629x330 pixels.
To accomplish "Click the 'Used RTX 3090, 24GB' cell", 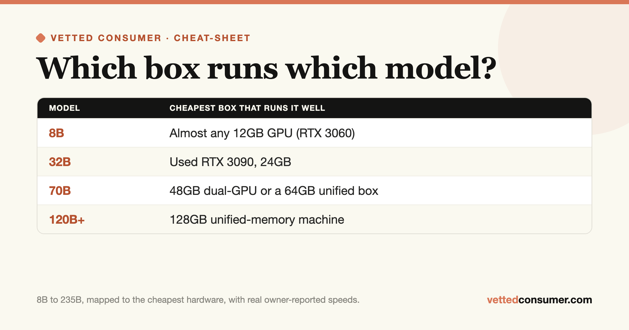I will tap(230, 162).
